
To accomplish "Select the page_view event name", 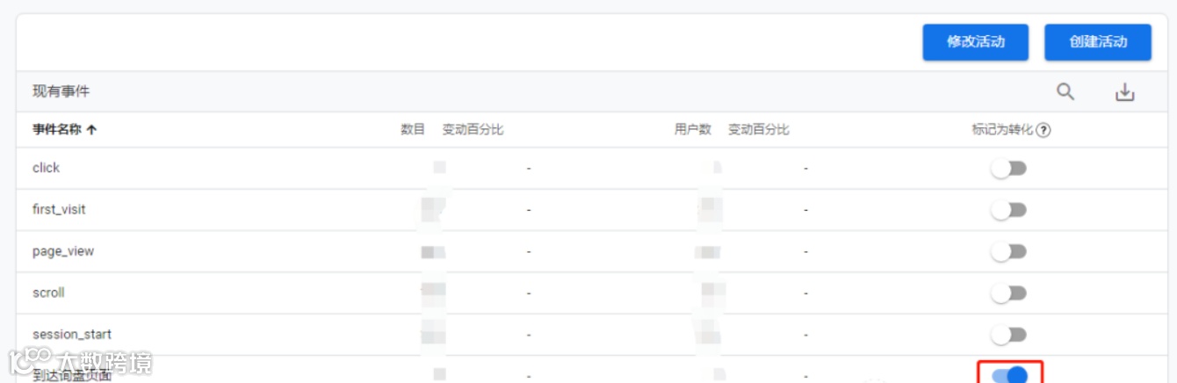I will point(63,251).
